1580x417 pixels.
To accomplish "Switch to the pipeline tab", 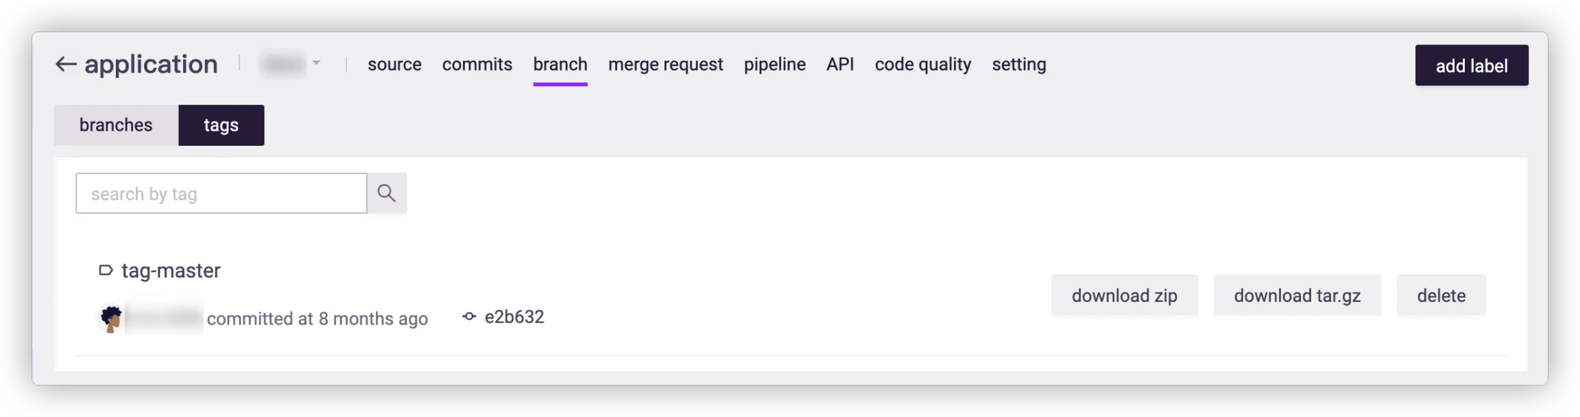I will tap(774, 64).
